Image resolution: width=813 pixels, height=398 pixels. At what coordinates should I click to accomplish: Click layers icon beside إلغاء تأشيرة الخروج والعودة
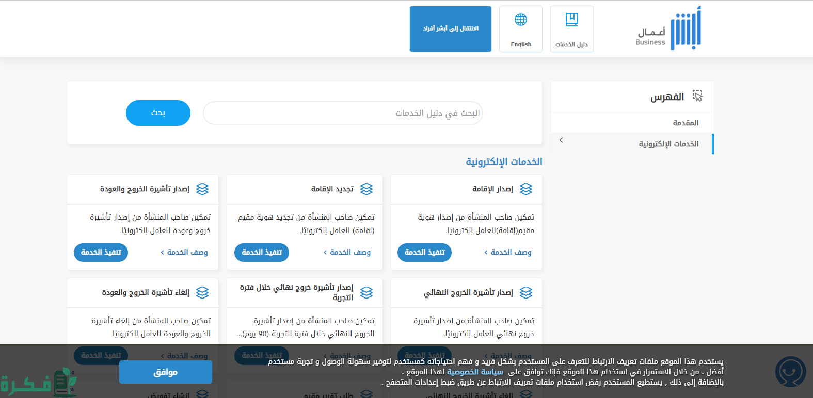tap(202, 293)
